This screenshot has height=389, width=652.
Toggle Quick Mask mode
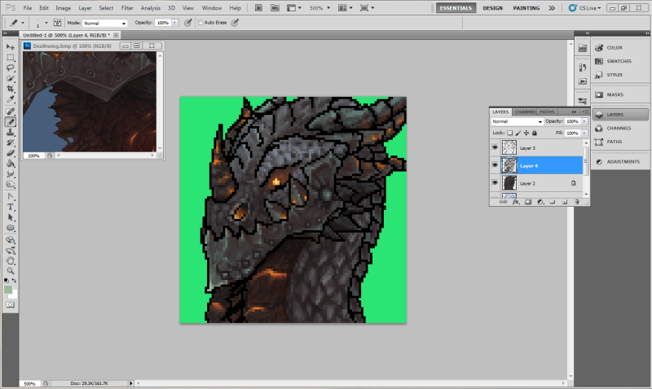coord(11,304)
